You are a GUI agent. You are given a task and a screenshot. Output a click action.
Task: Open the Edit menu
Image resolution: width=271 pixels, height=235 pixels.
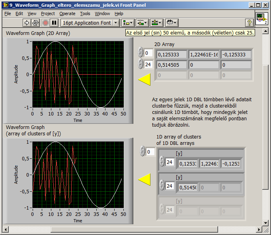[x=19, y=13]
